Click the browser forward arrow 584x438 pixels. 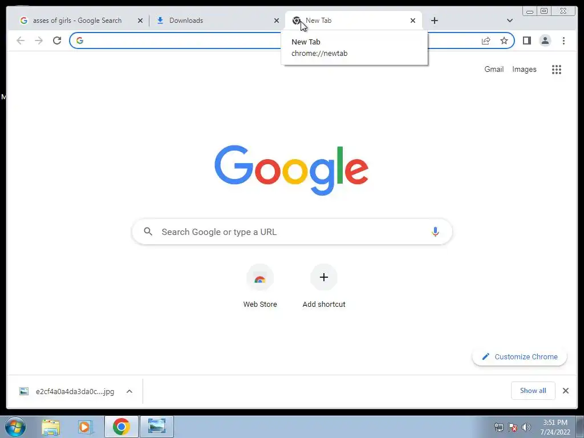[39, 40]
